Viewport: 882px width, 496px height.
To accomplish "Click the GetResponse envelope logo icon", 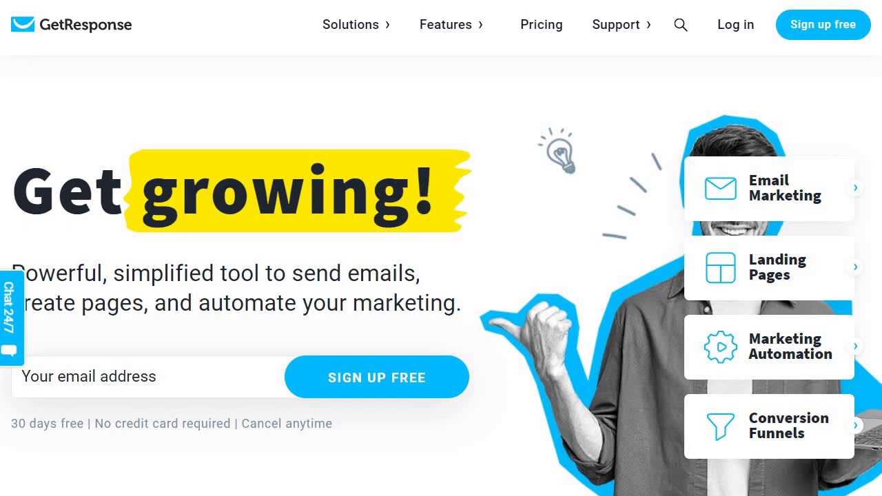I will coord(23,25).
